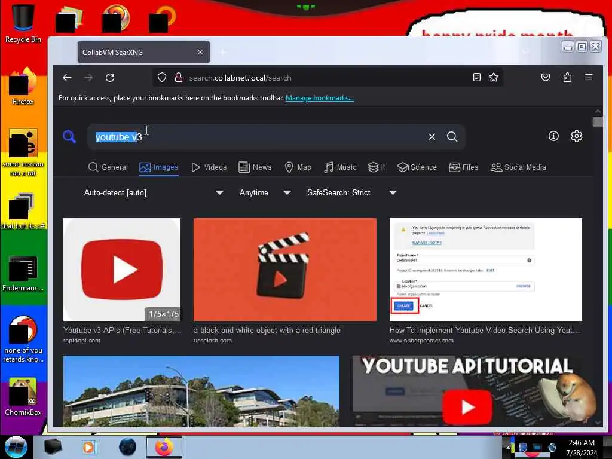Switch to the Videos category
This screenshot has height=459, width=612.
[x=209, y=167]
